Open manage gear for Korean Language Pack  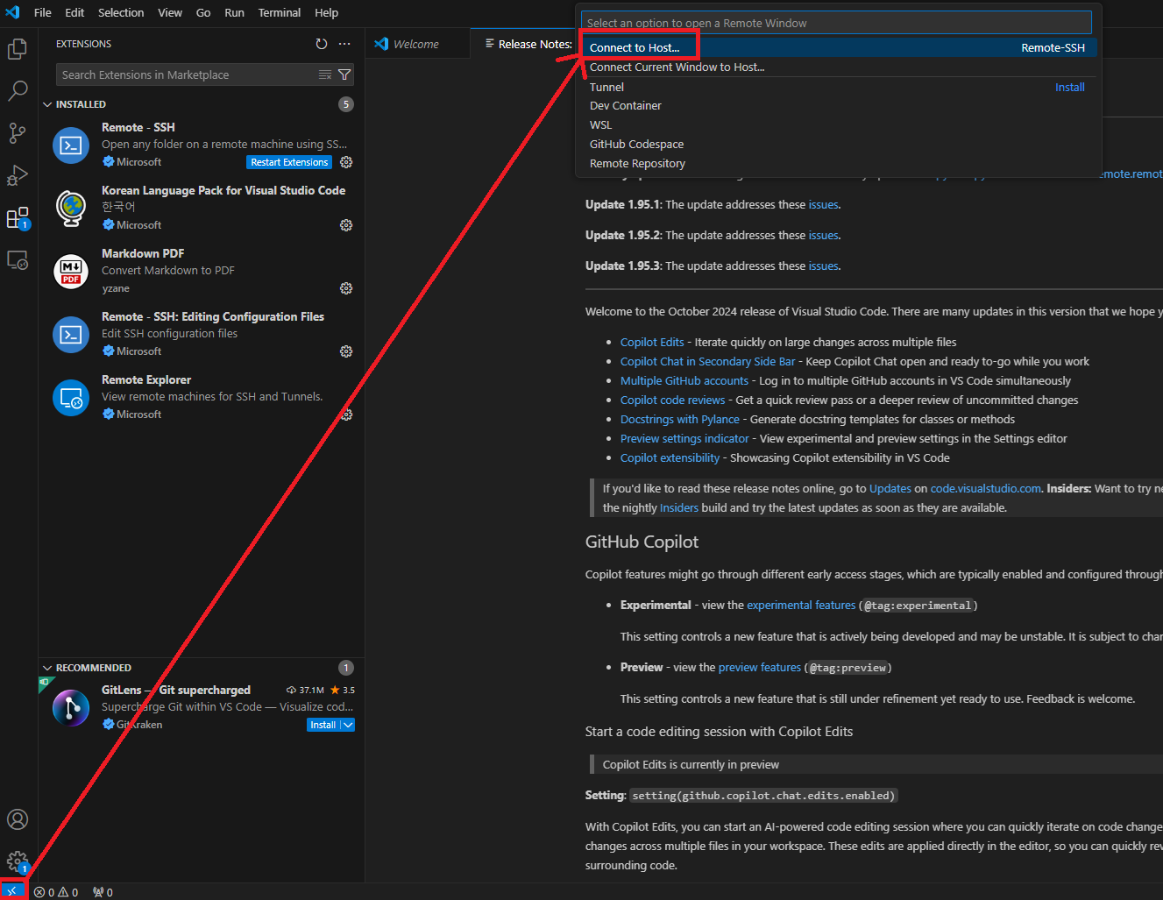click(x=346, y=225)
